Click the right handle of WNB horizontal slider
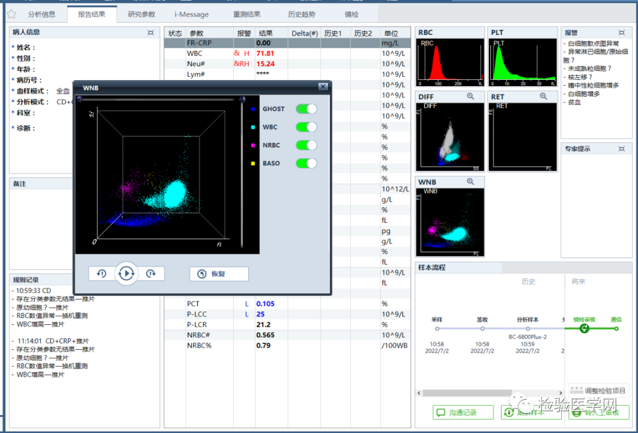Screen dimensions: 638x433 [x=242, y=99]
